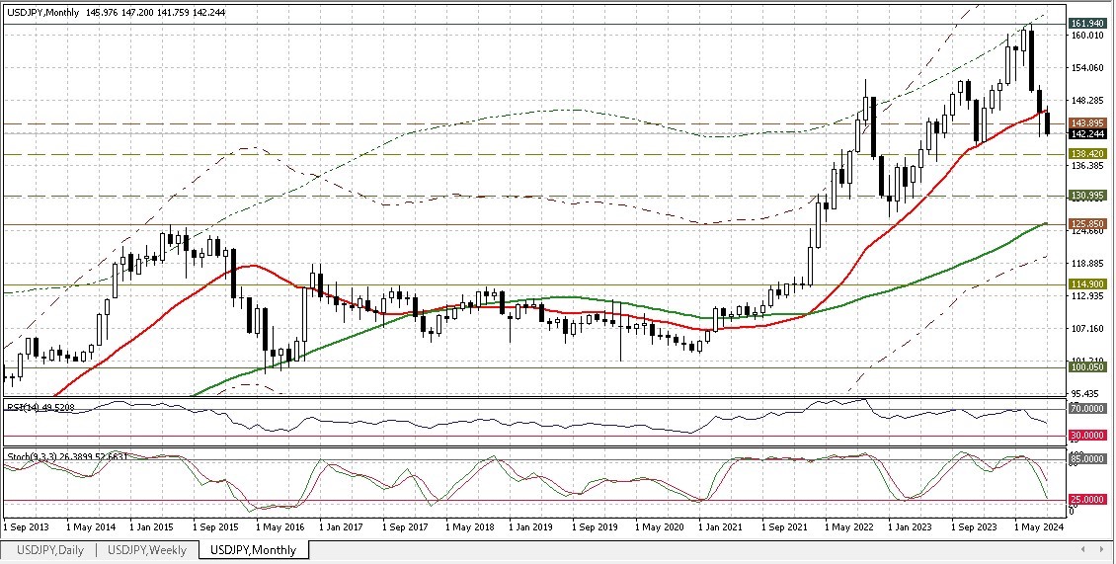The image size is (1116, 564).
Task: Click the 1 Jan 2019 date label
Action: 531,527
